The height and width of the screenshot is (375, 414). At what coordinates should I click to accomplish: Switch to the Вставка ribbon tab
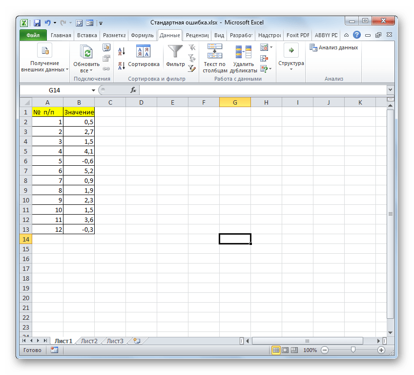pyautogui.click(x=87, y=35)
